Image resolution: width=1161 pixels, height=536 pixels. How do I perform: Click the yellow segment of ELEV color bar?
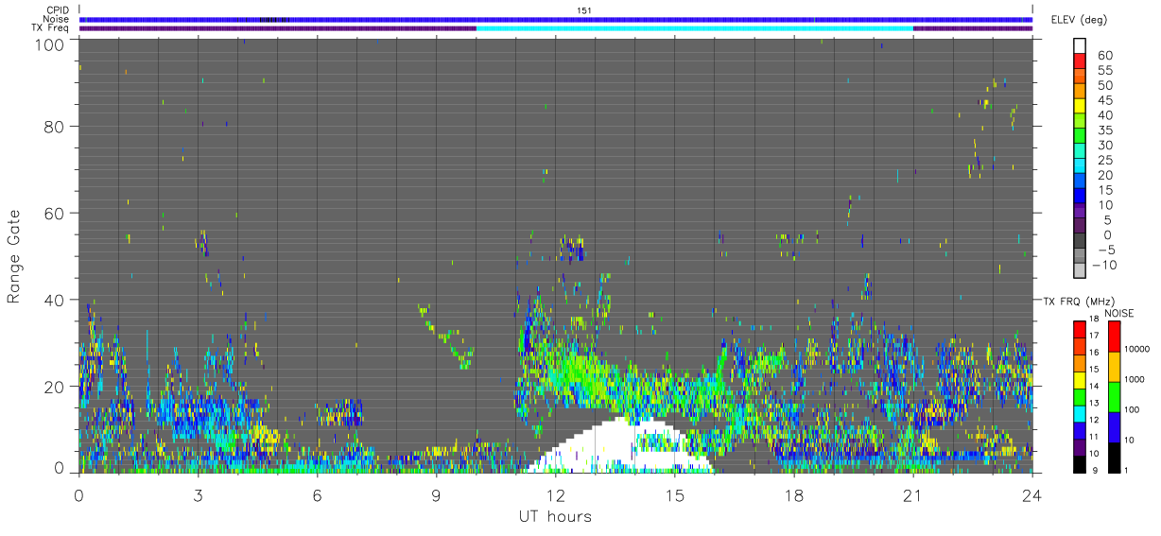pos(1080,107)
